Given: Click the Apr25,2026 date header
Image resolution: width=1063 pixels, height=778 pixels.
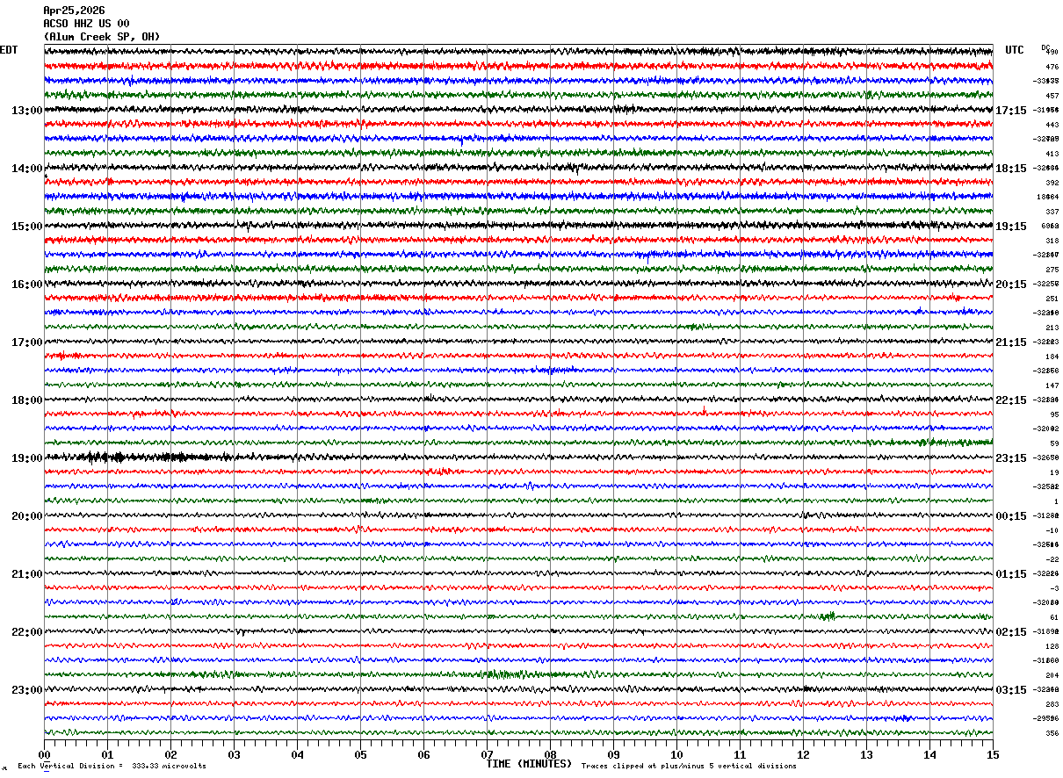Looking at the screenshot, I should point(74,11).
